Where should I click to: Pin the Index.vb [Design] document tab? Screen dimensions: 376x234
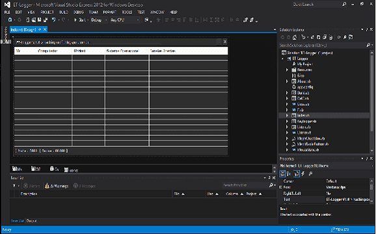click(x=40, y=29)
